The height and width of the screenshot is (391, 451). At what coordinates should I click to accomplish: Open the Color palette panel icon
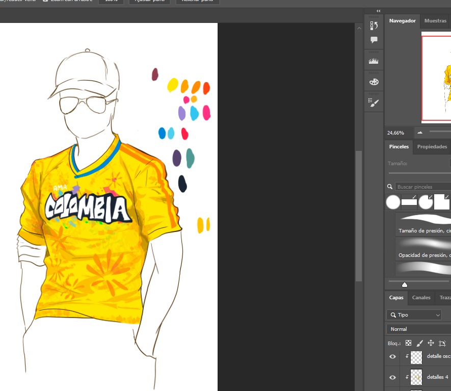pos(374,82)
